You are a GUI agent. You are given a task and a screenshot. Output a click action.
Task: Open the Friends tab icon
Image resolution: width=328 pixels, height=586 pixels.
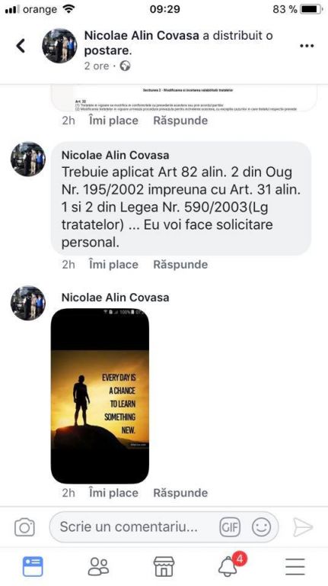[x=98, y=567]
